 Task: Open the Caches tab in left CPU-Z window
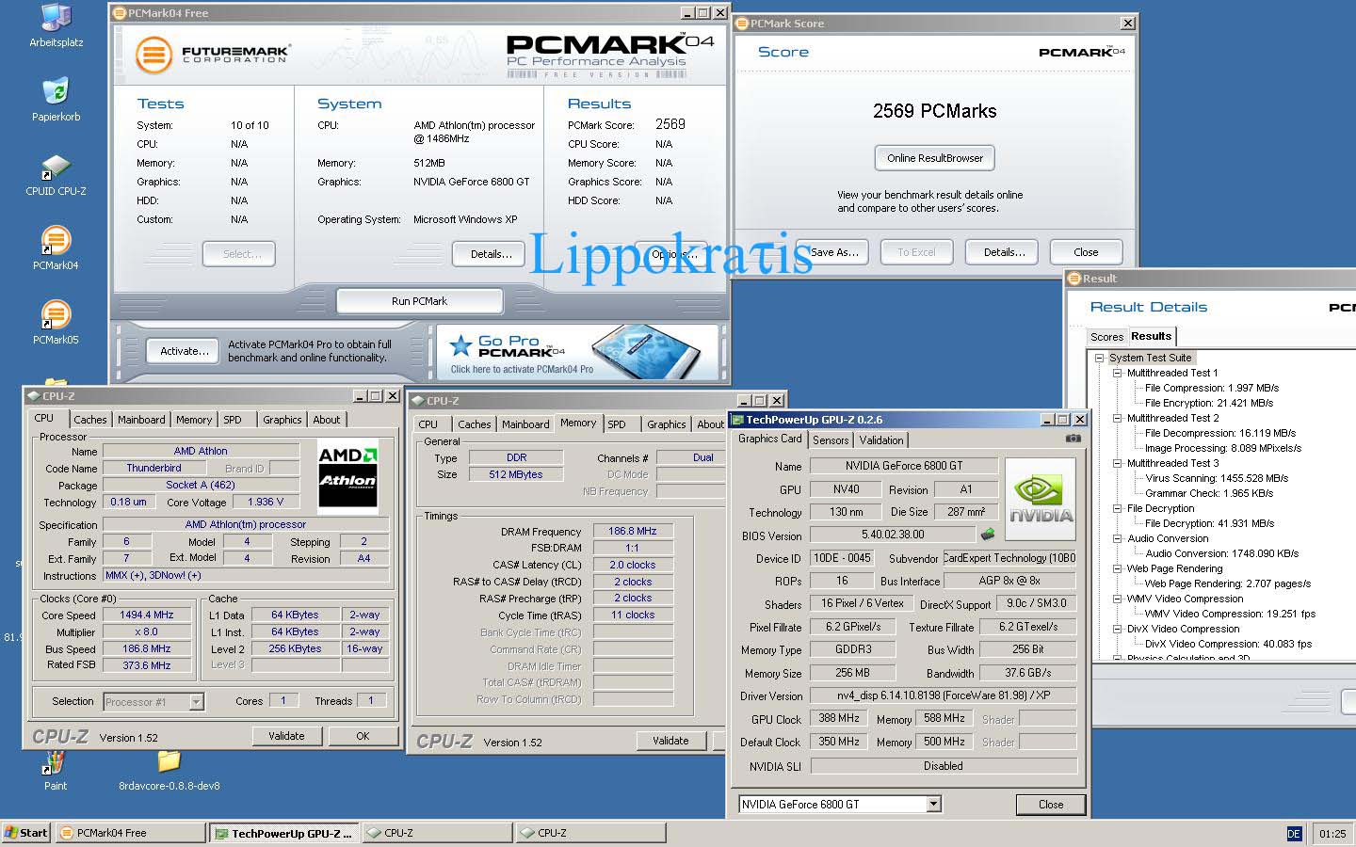click(90, 420)
